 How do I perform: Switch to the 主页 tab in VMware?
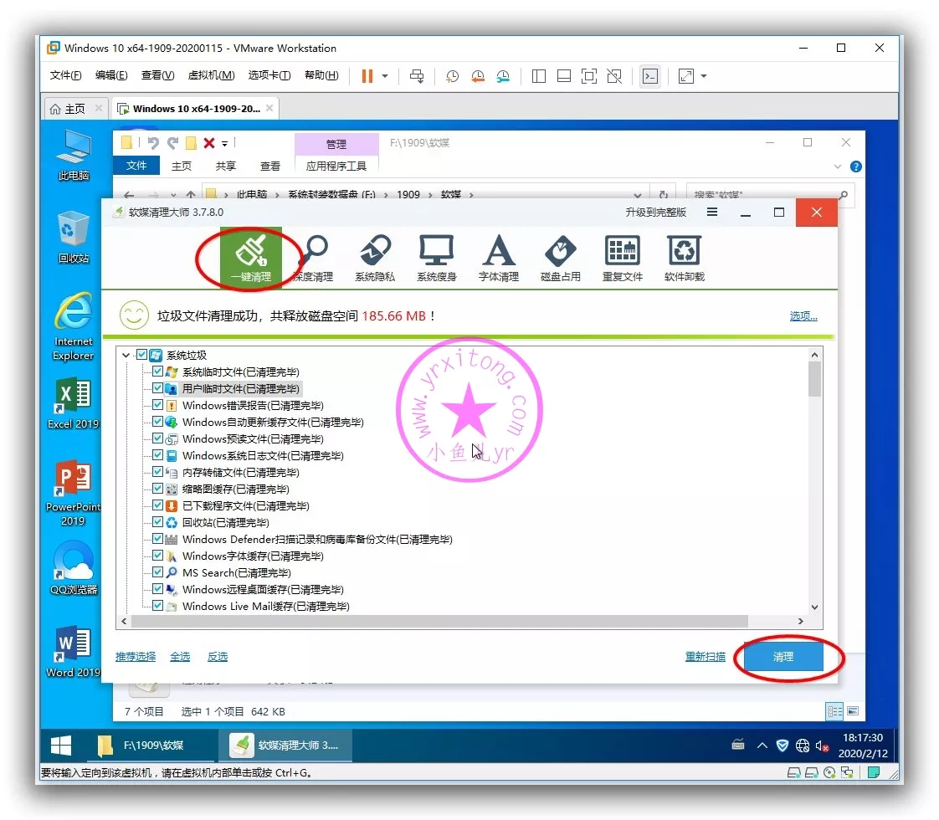click(68, 109)
